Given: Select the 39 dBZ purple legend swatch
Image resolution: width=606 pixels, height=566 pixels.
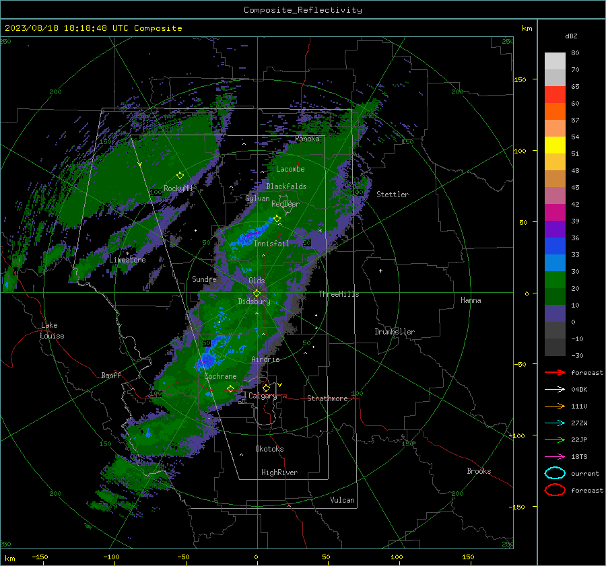Looking at the screenshot, I should 555,229.
